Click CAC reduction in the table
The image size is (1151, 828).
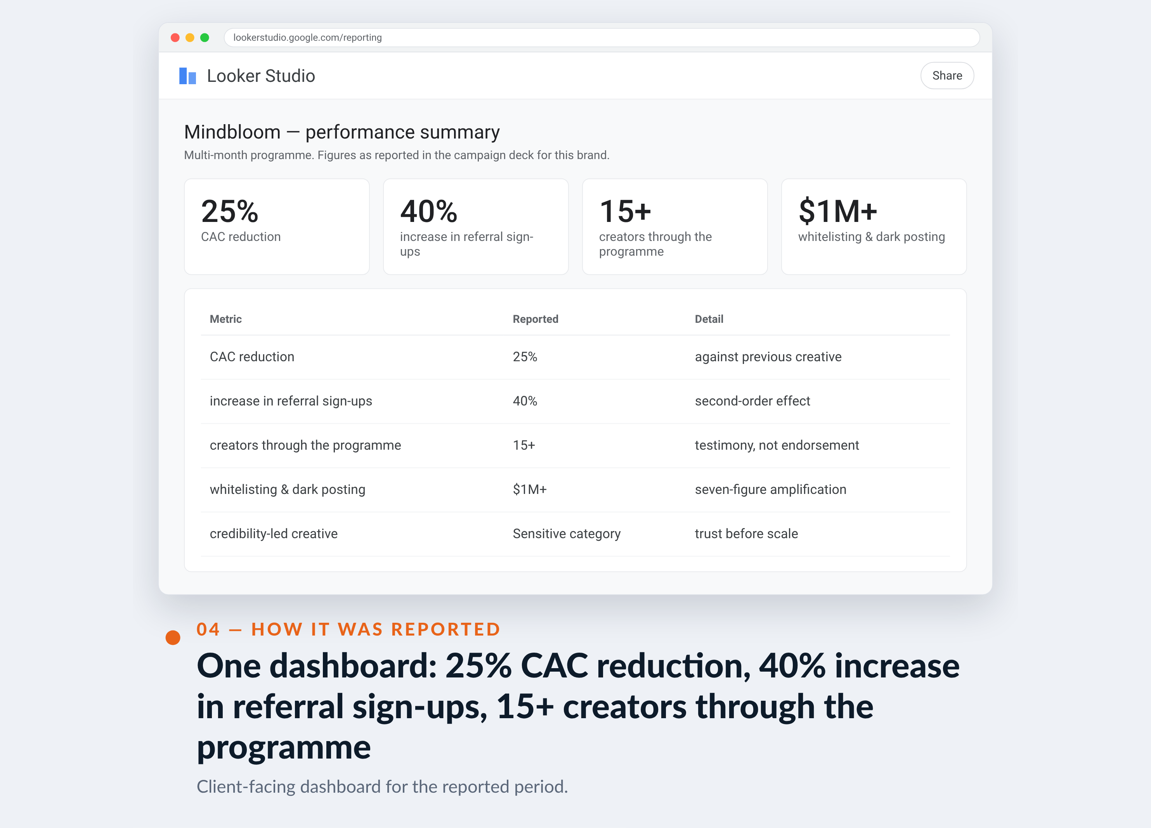[x=252, y=357]
